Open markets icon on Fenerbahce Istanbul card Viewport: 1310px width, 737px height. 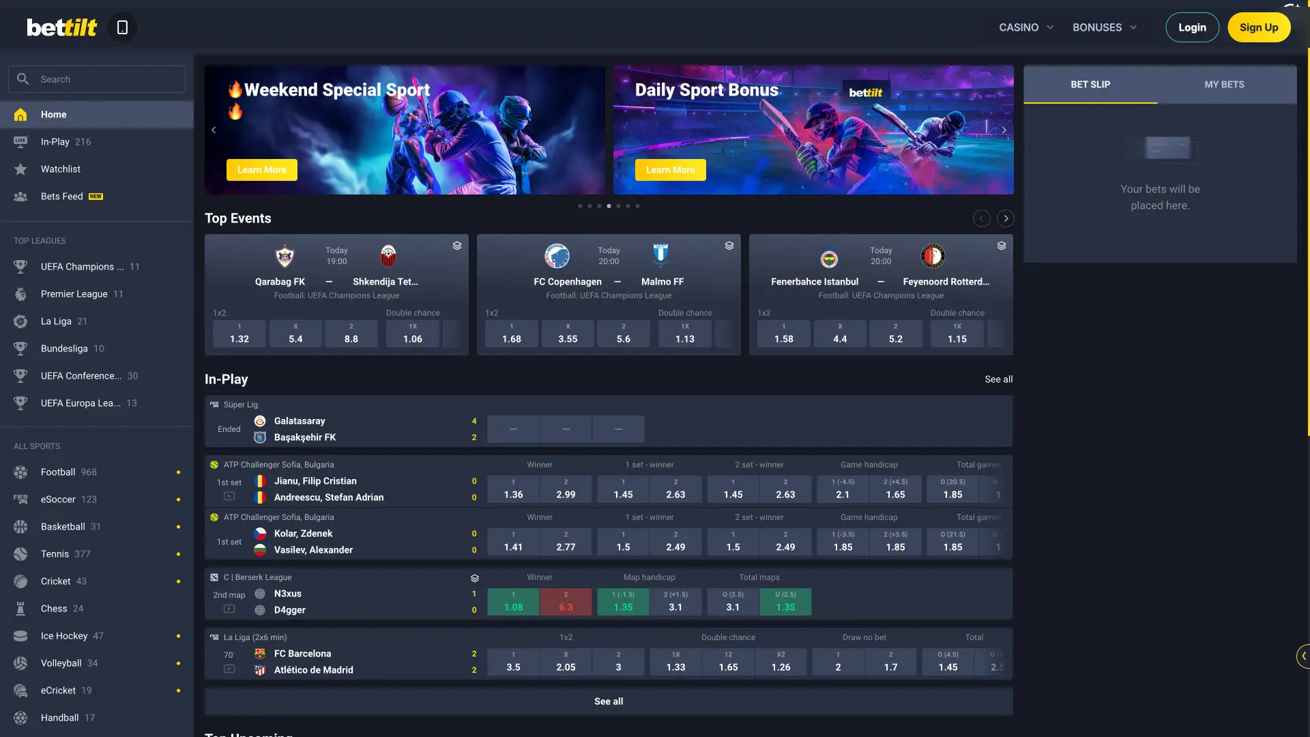click(x=1002, y=246)
